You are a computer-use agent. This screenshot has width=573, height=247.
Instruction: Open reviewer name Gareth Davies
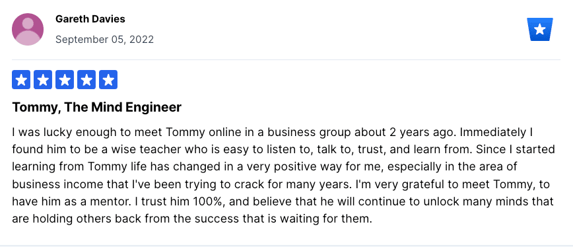(90, 19)
